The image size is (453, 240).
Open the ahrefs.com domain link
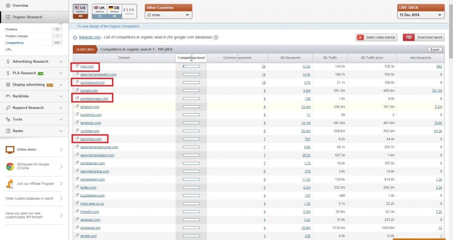88,236
